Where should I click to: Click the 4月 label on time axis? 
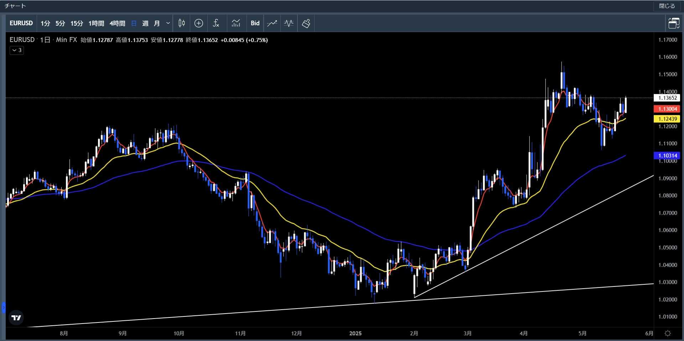coord(523,334)
